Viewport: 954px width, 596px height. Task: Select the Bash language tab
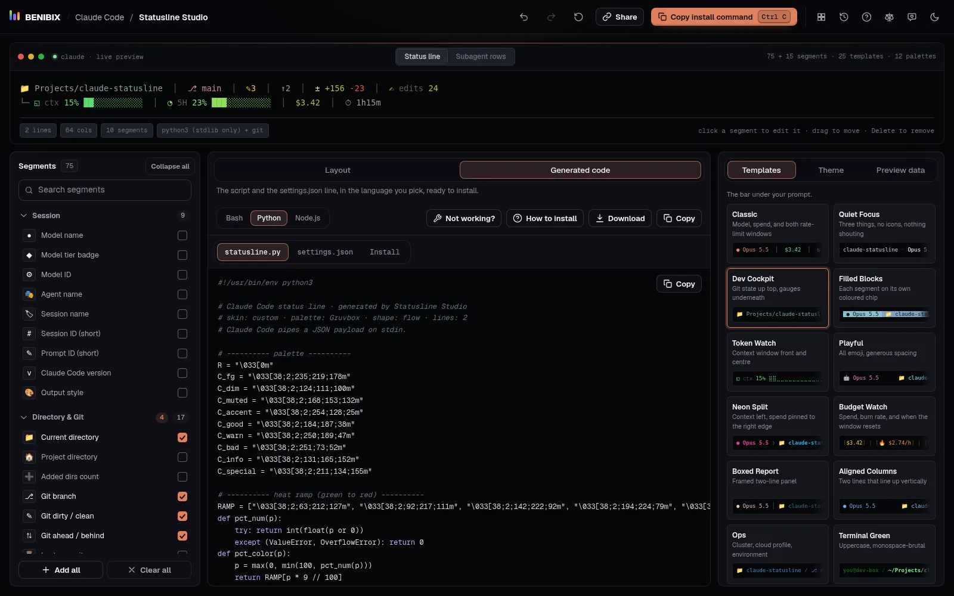tap(234, 218)
